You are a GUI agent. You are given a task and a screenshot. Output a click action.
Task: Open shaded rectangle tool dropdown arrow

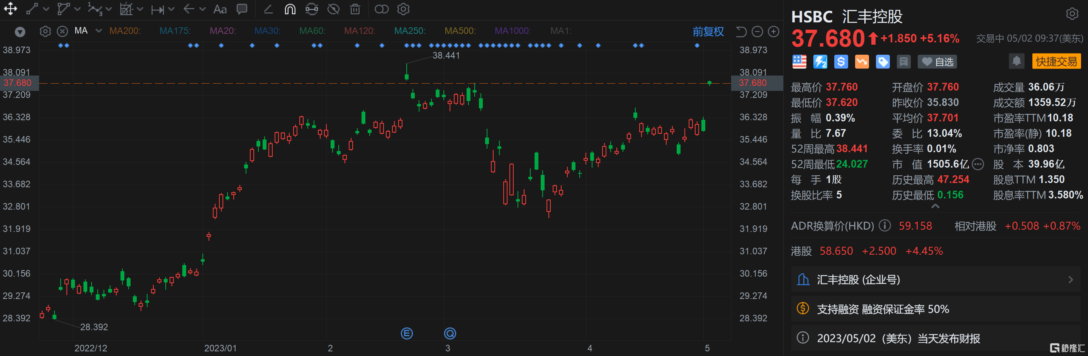point(140,9)
